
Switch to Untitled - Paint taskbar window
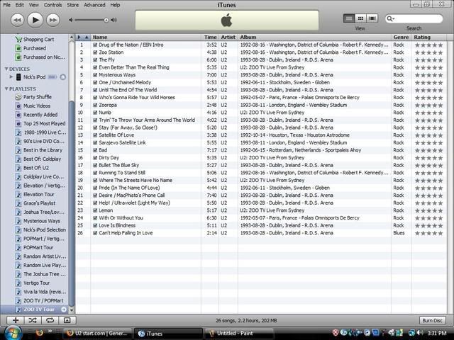click(238, 334)
